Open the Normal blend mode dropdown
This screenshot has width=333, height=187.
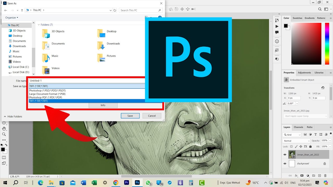click(297, 141)
